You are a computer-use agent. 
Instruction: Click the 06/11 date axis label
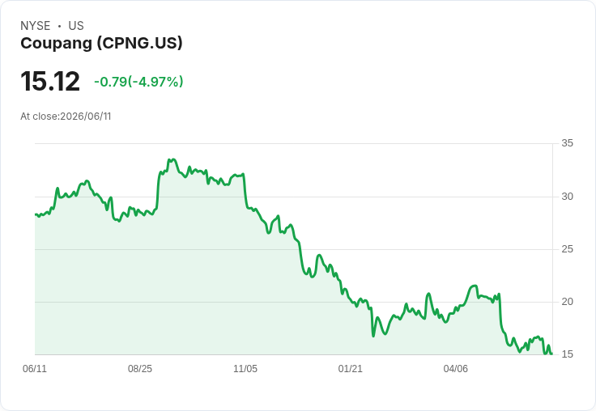(35, 368)
